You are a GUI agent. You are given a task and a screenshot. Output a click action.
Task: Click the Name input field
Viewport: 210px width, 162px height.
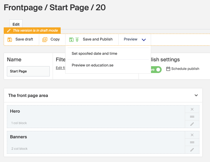coord(28,71)
